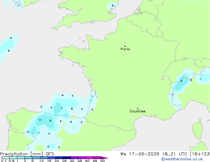Select the legend swatch between 0.5 and 1

tap(13, 158)
